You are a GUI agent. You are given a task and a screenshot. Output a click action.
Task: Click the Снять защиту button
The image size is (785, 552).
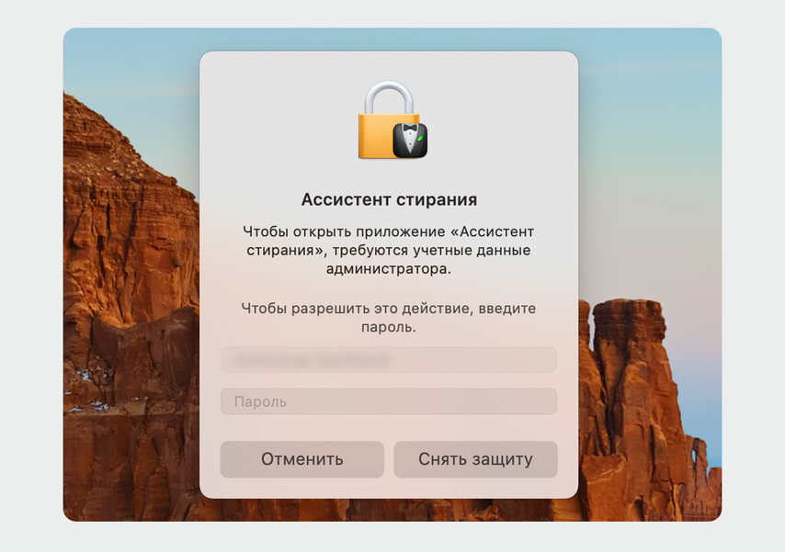tap(475, 459)
